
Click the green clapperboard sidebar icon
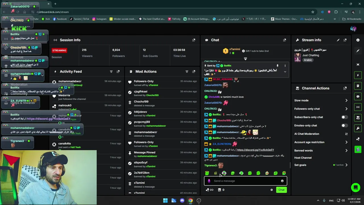point(358,149)
